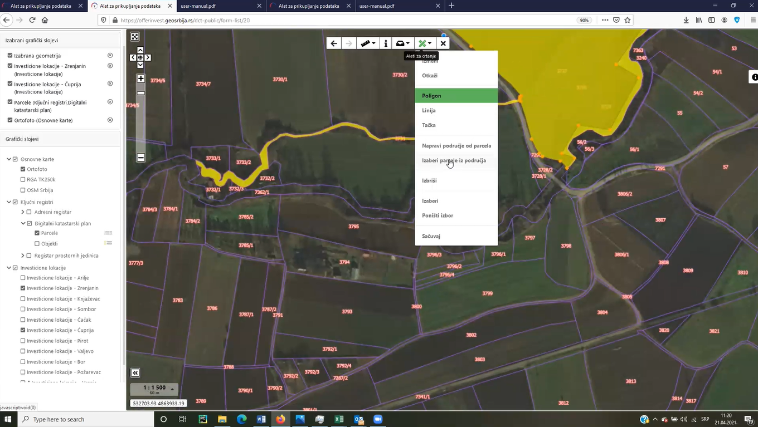Enable the OSM Srbija base layer

pos(23,190)
